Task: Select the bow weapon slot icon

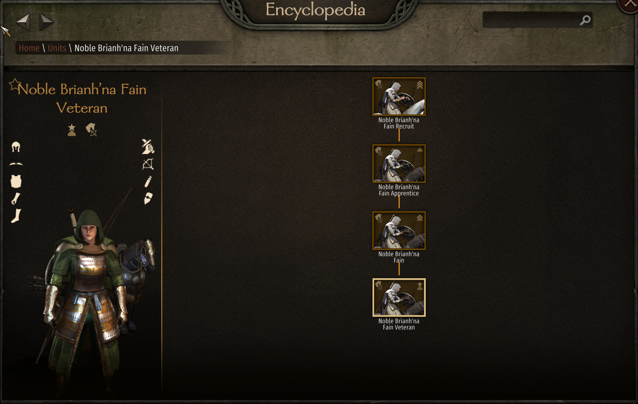Action: click(x=148, y=164)
